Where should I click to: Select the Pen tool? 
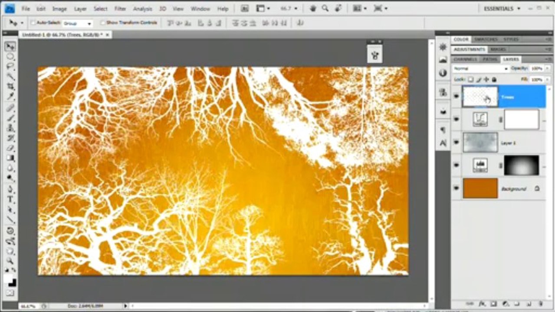[10, 189]
